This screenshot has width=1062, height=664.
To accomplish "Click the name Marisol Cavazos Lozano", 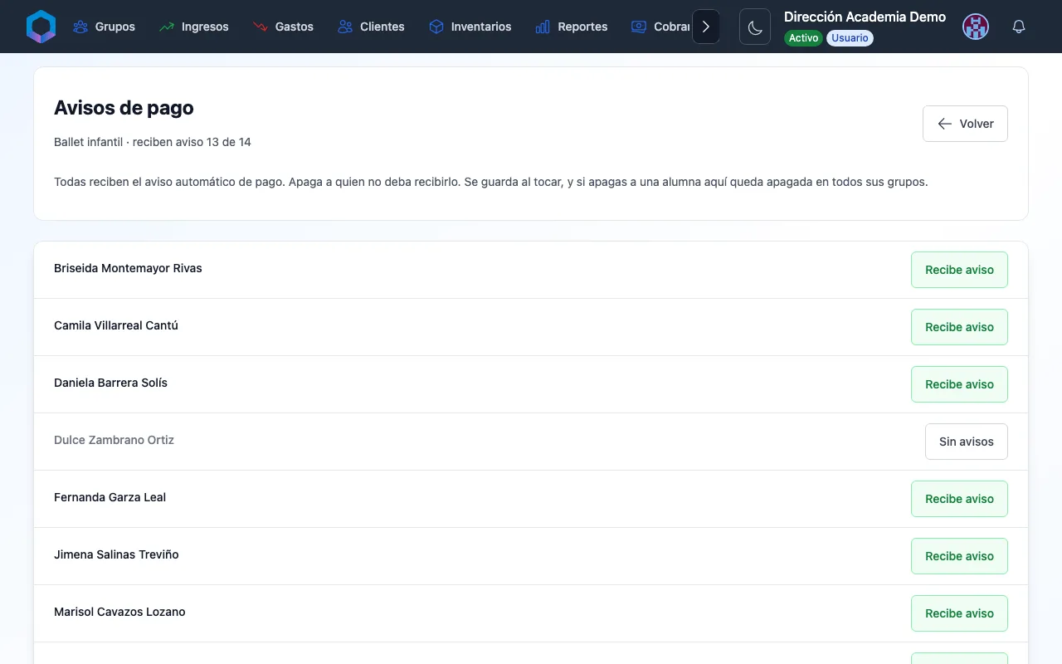I will (119, 612).
